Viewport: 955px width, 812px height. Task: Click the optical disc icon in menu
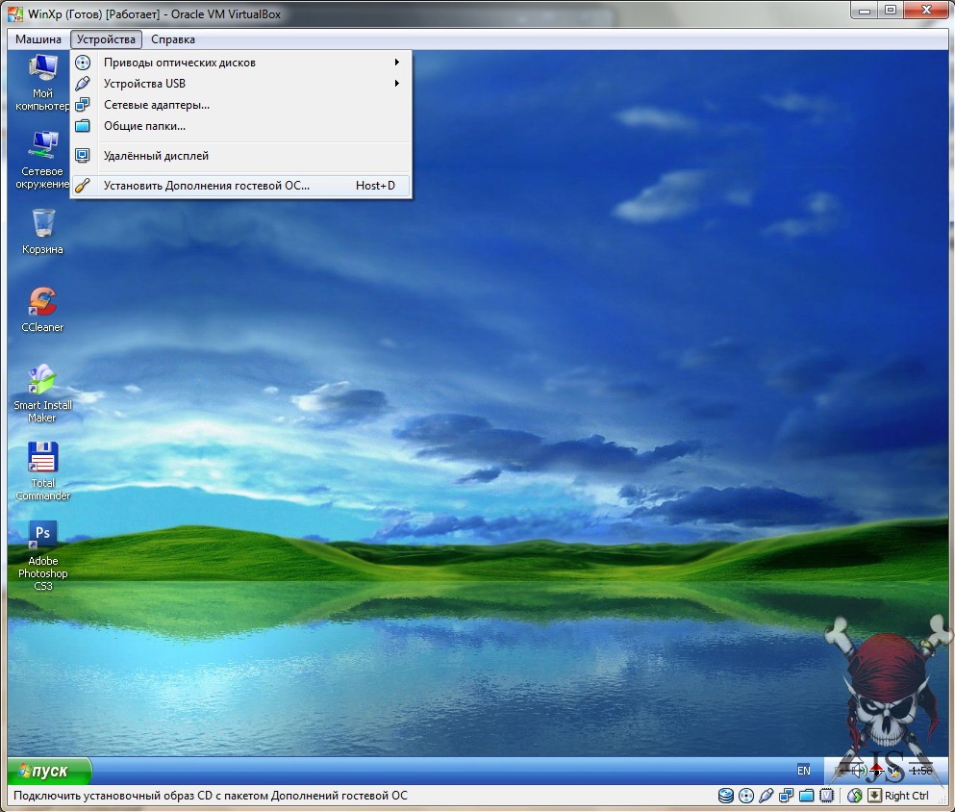(x=83, y=63)
